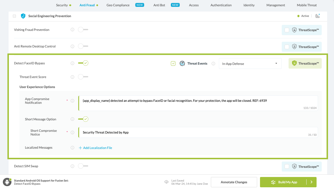Click the Annotate Changes button

coord(234,182)
